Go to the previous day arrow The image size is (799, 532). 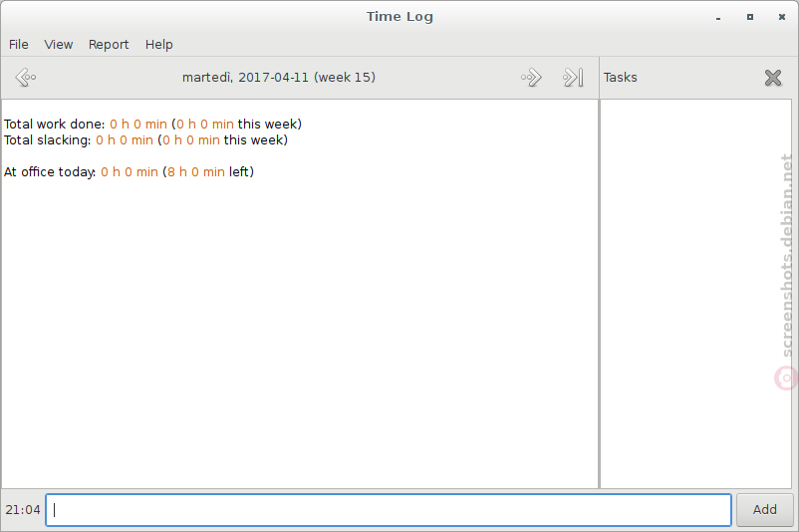(26, 78)
